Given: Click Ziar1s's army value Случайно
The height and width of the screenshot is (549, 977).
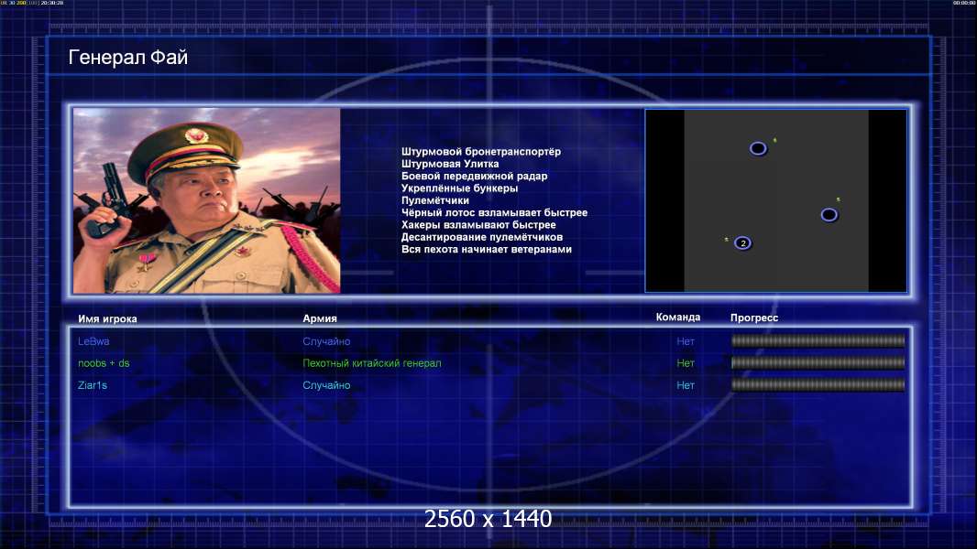Looking at the screenshot, I should coord(326,385).
